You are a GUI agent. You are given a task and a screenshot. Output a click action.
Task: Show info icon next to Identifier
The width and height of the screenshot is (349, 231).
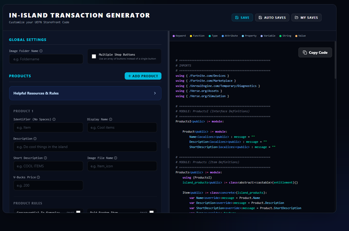coord(54,119)
